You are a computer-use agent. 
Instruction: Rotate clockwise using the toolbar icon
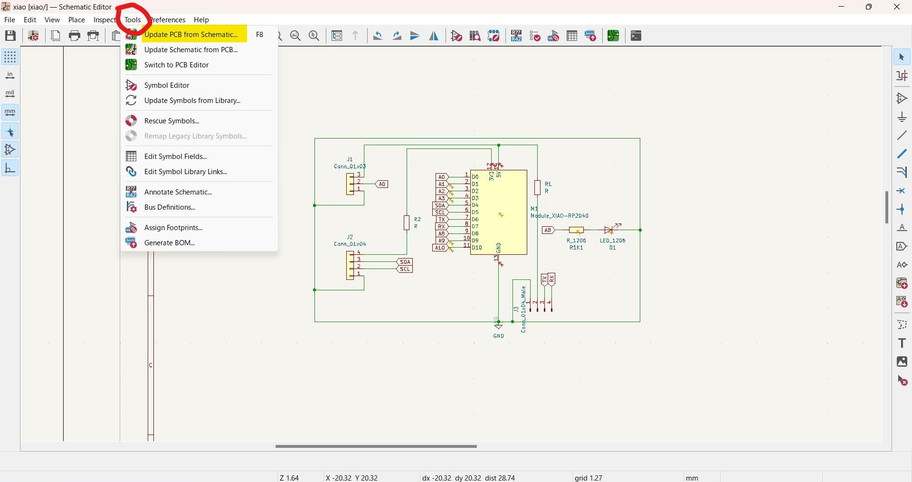398,36
